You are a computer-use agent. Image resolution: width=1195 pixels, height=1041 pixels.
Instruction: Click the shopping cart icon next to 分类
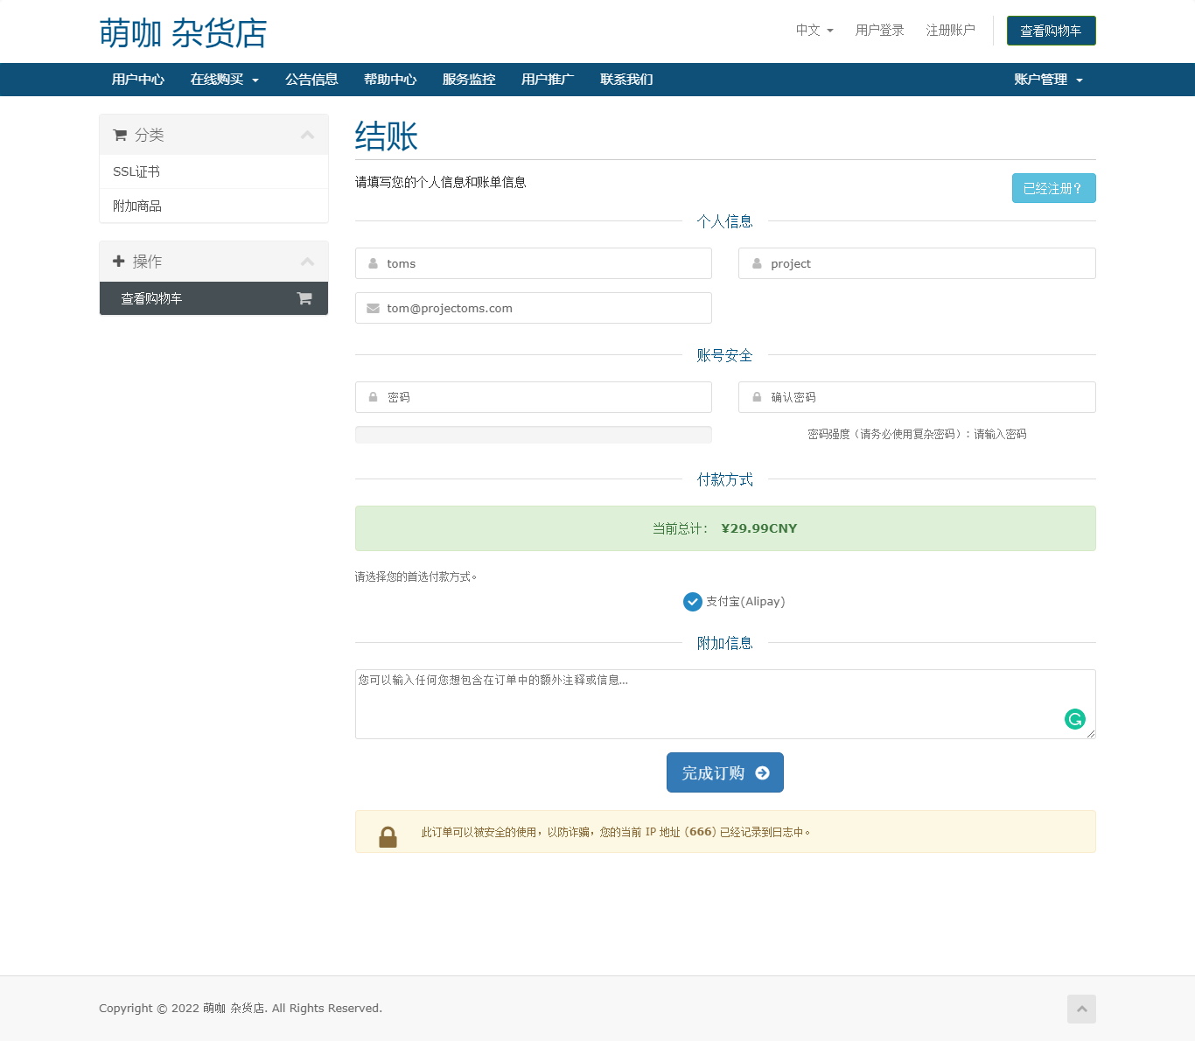(x=120, y=135)
